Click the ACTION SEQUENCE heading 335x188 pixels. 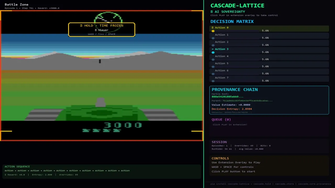pos(17,167)
